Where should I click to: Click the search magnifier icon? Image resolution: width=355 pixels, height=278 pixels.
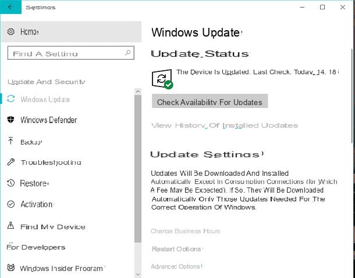(x=127, y=53)
